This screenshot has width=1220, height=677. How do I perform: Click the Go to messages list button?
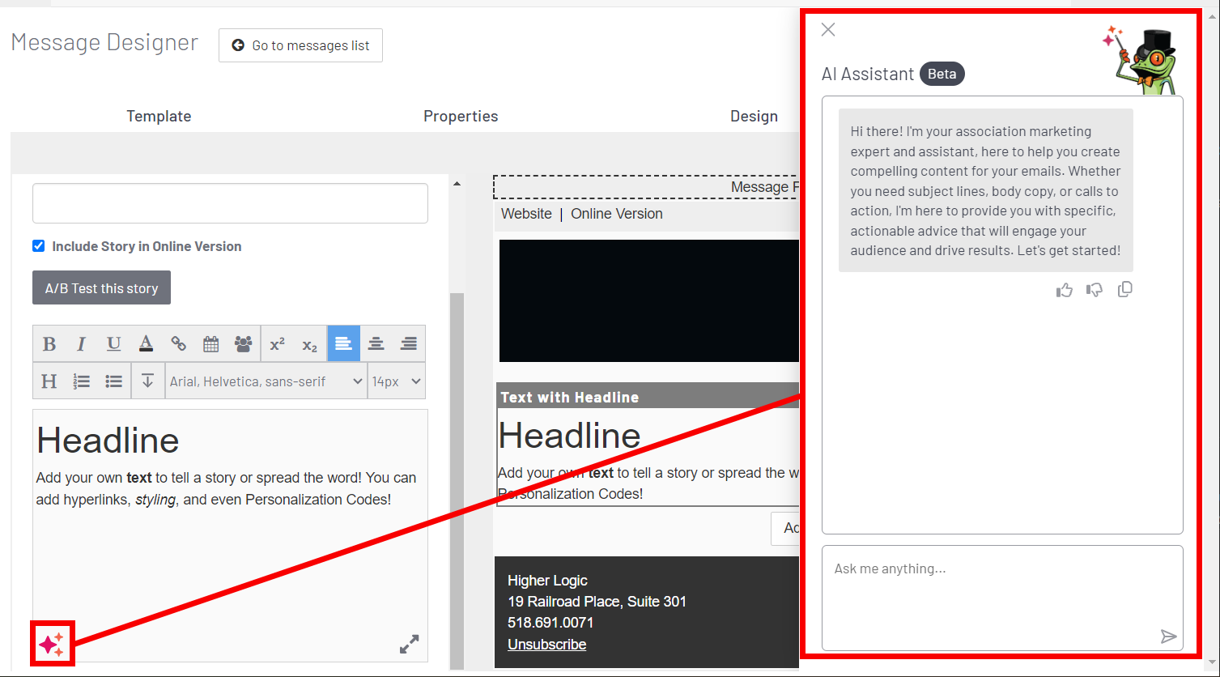pyautogui.click(x=300, y=45)
